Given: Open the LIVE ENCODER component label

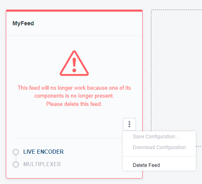Looking at the screenshot, I should tap(44, 152).
